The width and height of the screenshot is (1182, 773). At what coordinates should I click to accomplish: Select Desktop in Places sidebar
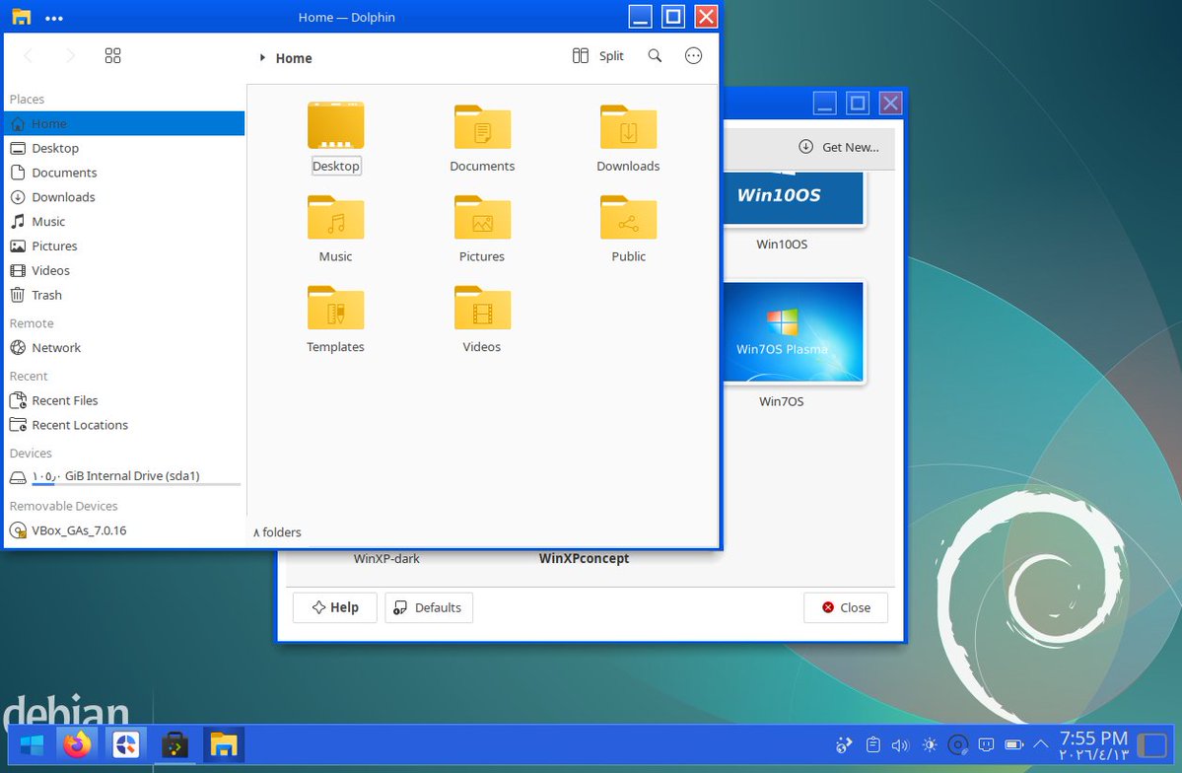click(x=124, y=148)
